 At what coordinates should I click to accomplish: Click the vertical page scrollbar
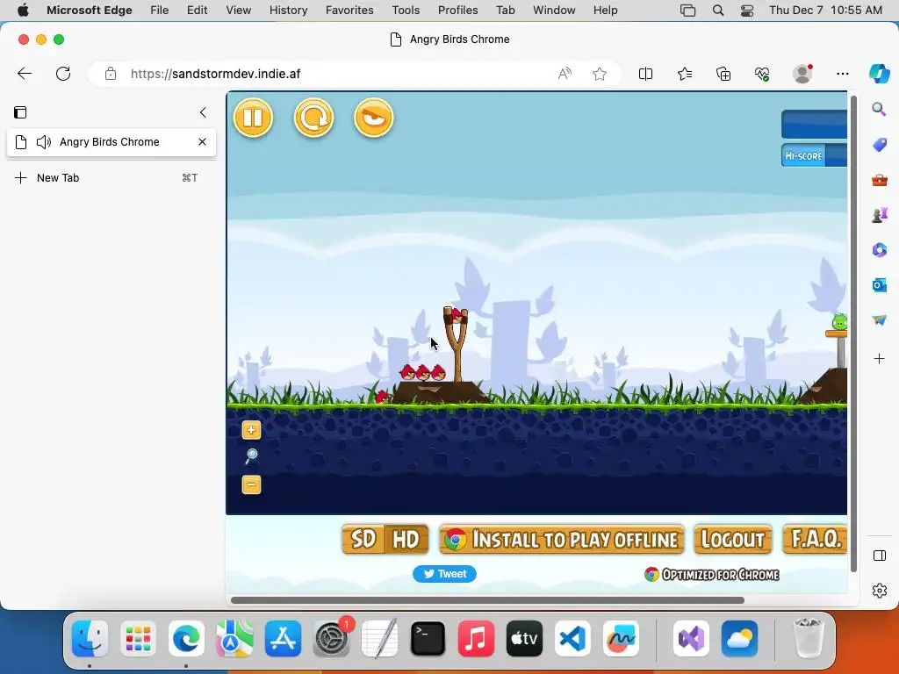tap(853, 334)
